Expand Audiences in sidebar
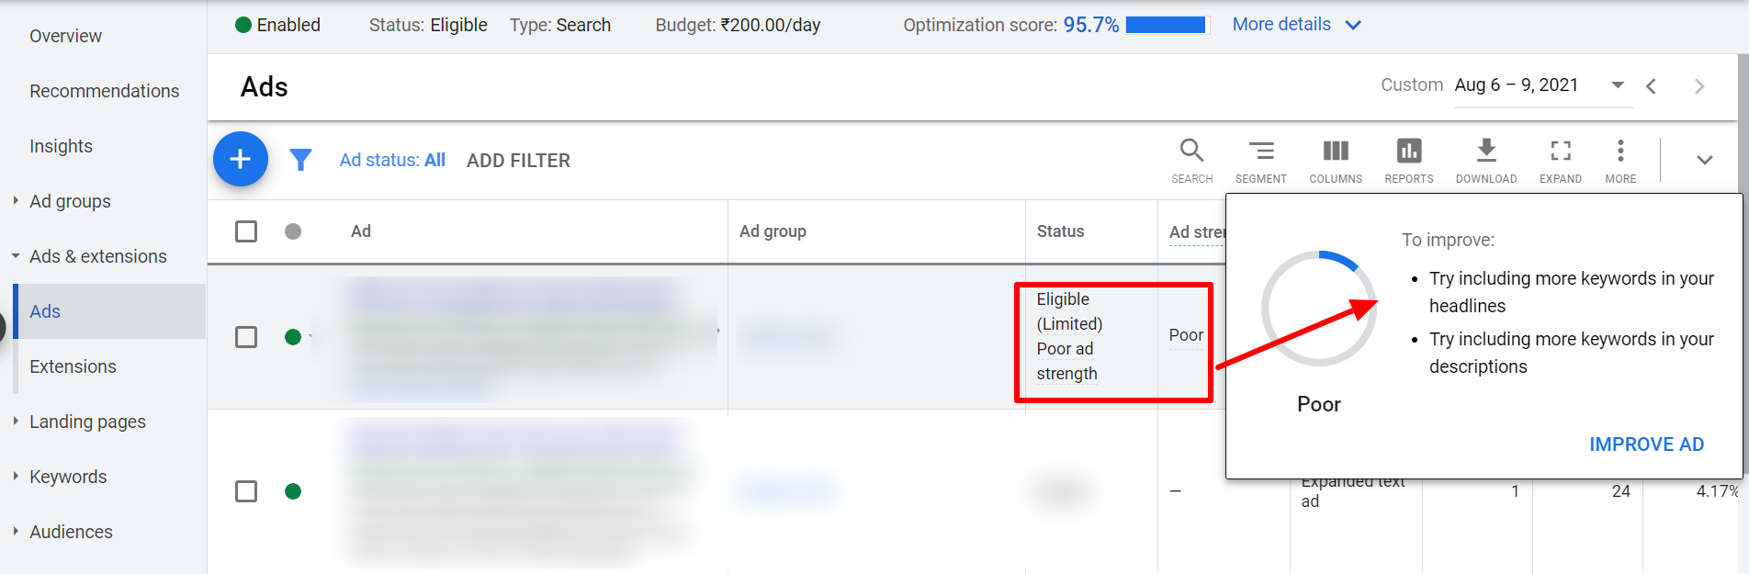Image resolution: width=1749 pixels, height=574 pixels. (16, 531)
